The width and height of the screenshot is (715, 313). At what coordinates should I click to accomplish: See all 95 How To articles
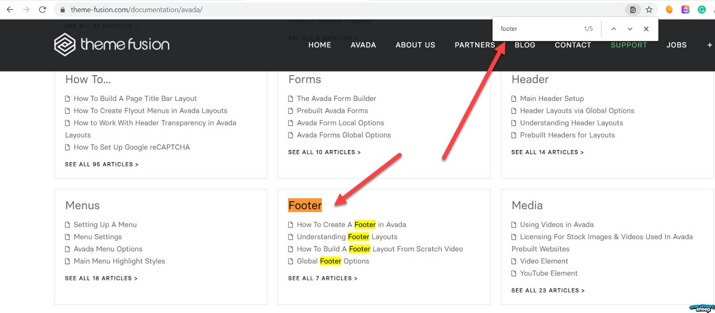101,164
